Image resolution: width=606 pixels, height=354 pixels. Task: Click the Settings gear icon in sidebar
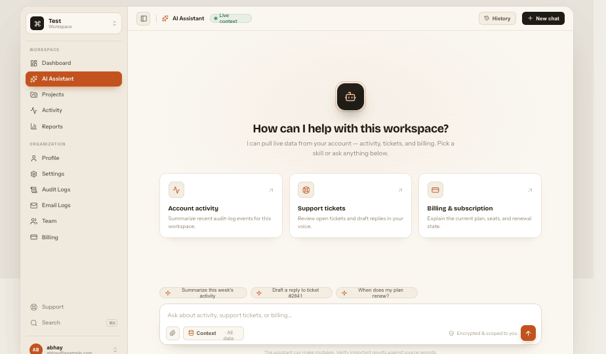coord(33,174)
